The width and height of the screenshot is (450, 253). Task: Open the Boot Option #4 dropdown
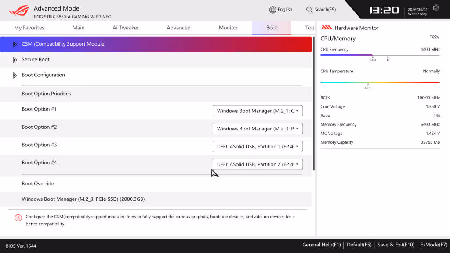pos(258,164)
